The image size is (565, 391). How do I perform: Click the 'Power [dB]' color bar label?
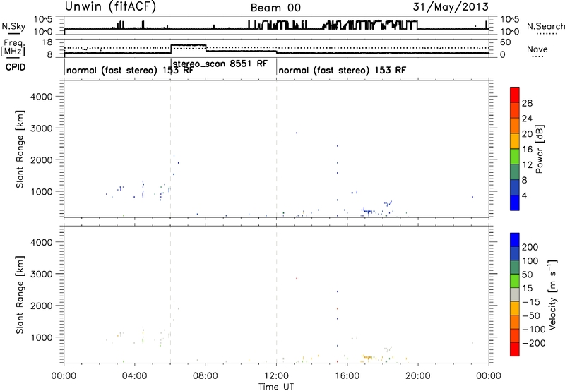540,149
